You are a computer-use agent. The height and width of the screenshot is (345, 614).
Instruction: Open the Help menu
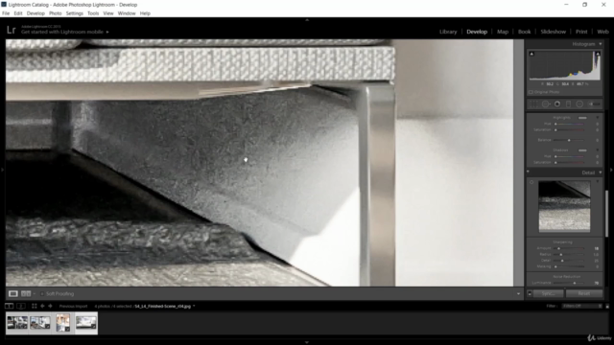point(145,13)
